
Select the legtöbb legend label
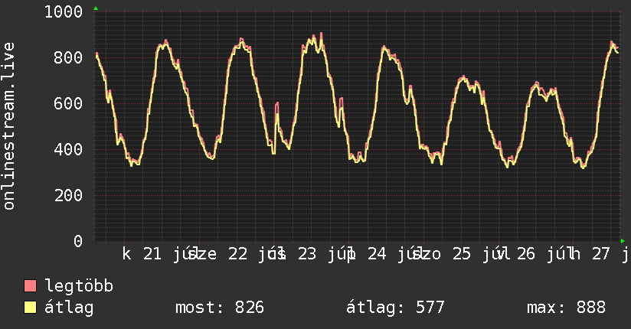point(80,286)
